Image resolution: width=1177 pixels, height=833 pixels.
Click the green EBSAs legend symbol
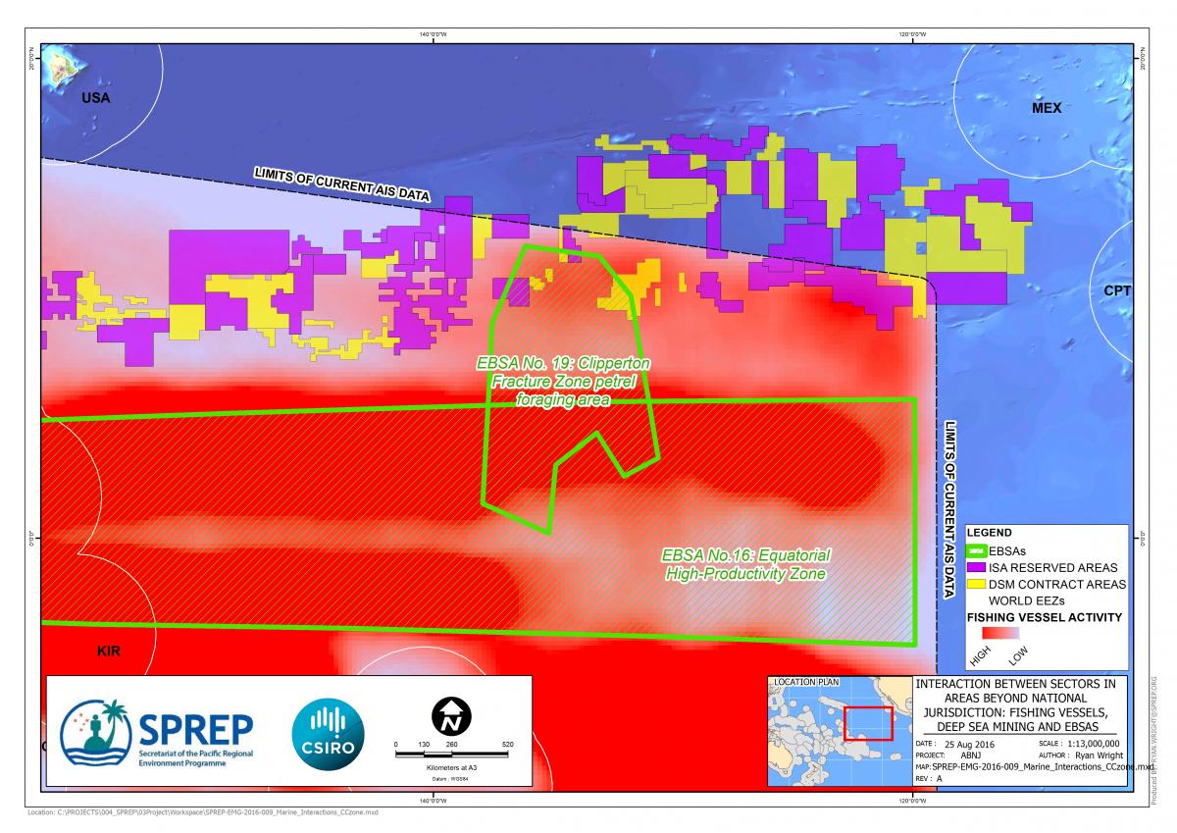pos(976,550)
